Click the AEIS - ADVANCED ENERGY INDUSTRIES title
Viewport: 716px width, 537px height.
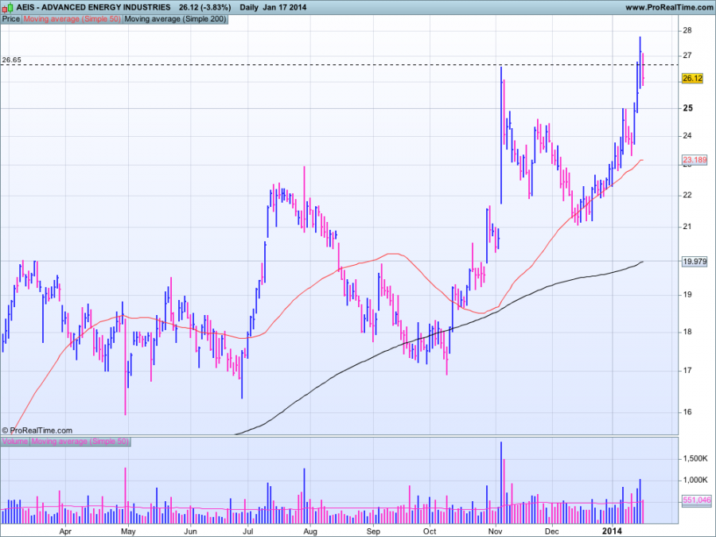[x=93, y=7]
